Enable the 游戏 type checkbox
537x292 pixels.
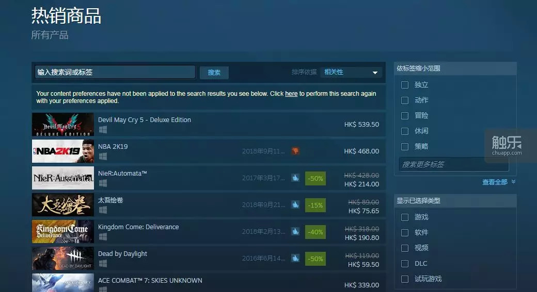tap(405, 217)
